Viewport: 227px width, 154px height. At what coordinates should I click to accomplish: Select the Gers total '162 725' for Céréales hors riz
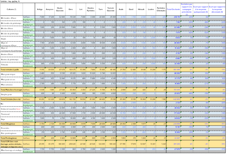pyautogui.click(x=72, y=99)
